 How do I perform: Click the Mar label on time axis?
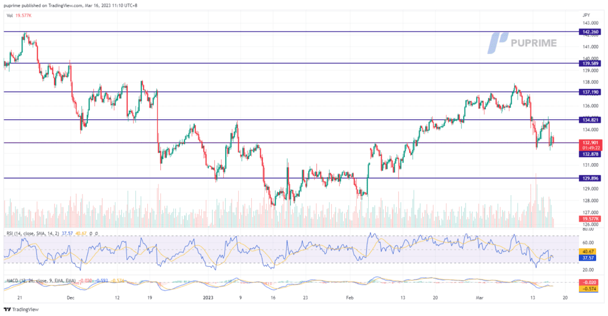click(480, 298)
